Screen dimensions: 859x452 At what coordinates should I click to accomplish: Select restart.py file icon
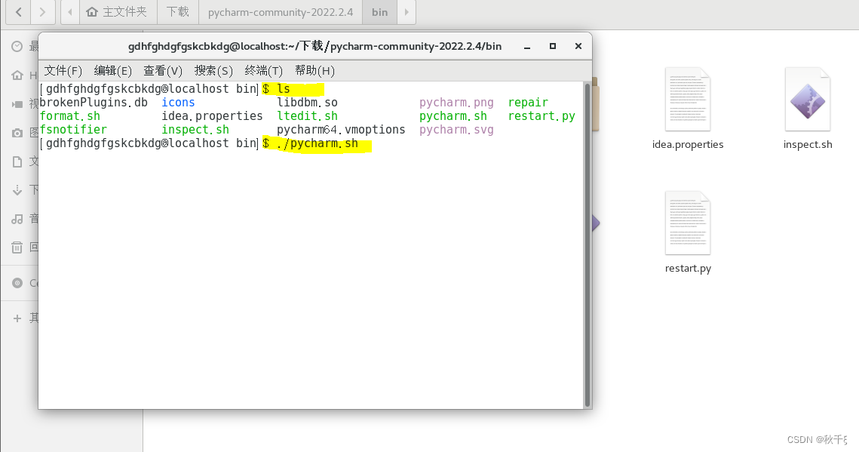[x=688, y=223]
